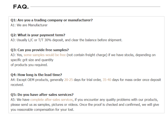Viewport: 166px width, 115px height.
Task: Click 'complete after-sales services' highlighted text
Action: 52,100
